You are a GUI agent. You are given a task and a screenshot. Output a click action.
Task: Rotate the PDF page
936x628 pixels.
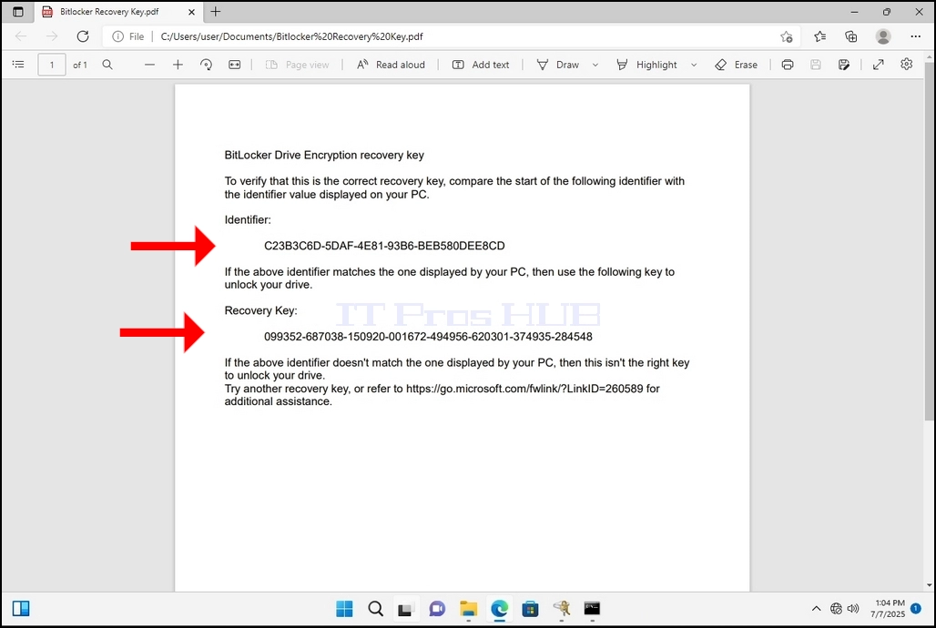click(x=206, y=65)
